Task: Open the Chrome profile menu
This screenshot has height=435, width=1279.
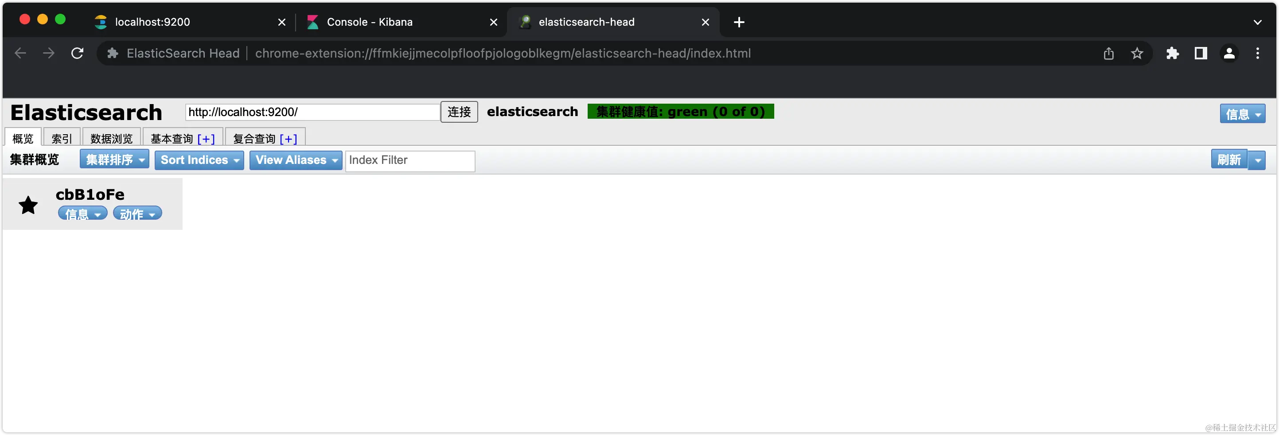Action: [1229, 53]
